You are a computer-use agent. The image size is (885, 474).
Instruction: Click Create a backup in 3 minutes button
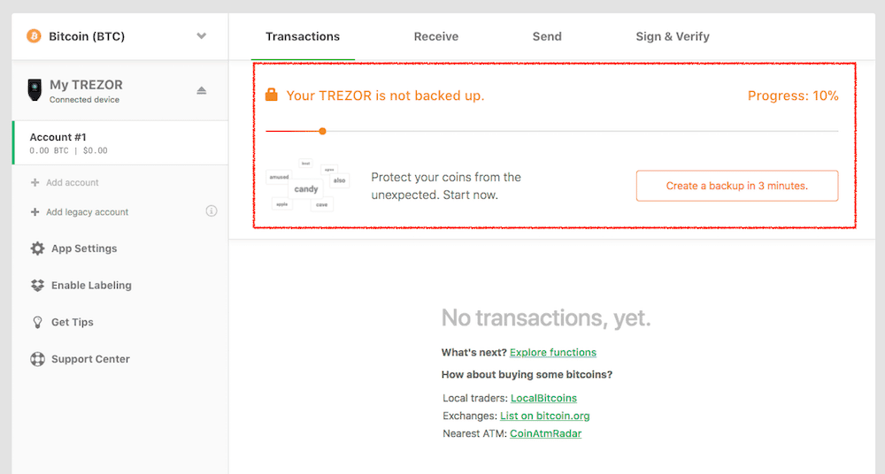click(x=737, y=186)
